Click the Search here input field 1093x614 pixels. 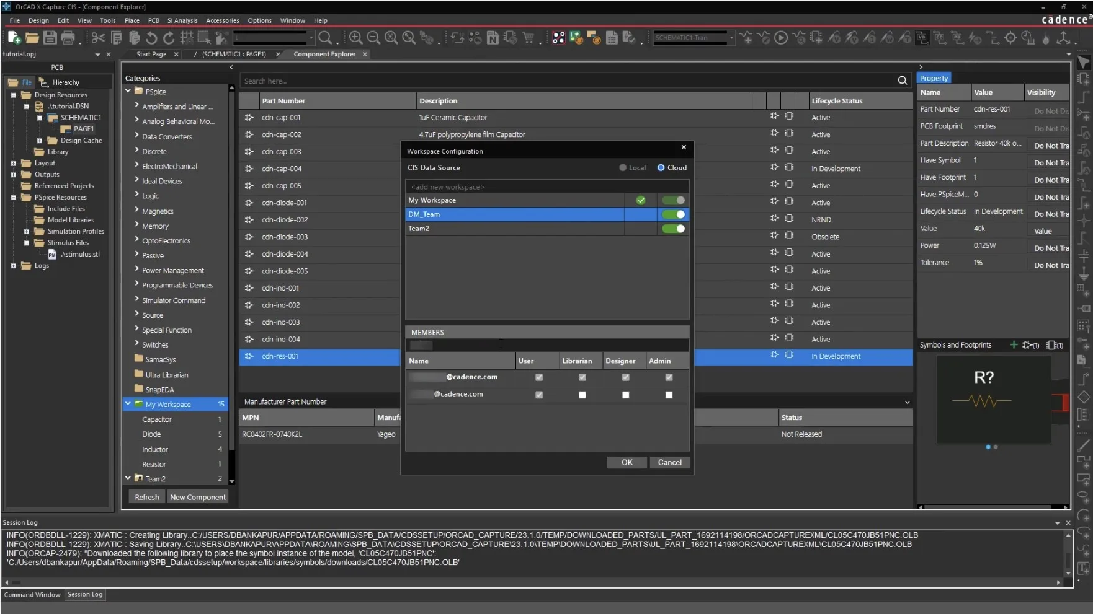click(568, 81)
